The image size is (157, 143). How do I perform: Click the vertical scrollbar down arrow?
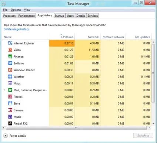(153, 124)
